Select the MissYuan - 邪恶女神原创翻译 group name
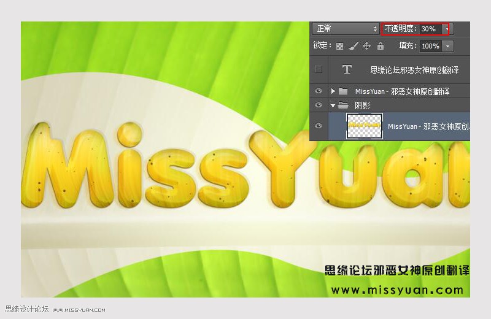Image resolution: width=491 pixels, height=319 pixels. (x=402, y=91)
